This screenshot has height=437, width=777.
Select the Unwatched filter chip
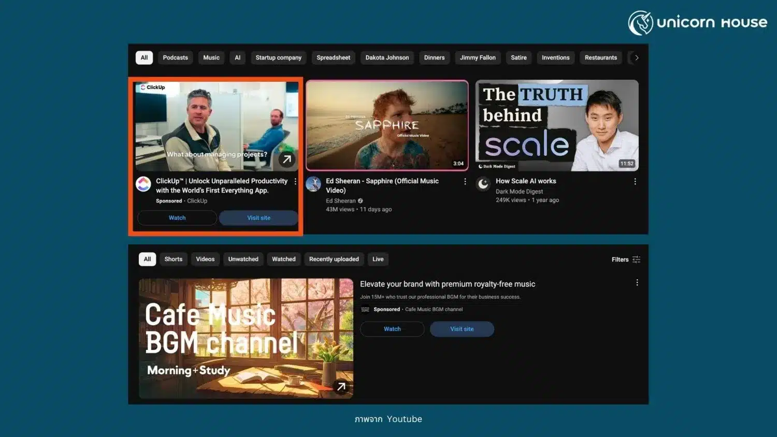pos(243,259)
